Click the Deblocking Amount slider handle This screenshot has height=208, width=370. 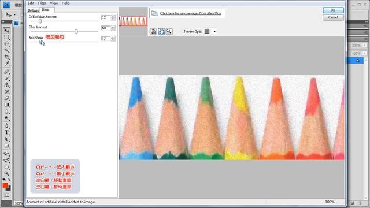pyautogui.click(x=40, y=21)
